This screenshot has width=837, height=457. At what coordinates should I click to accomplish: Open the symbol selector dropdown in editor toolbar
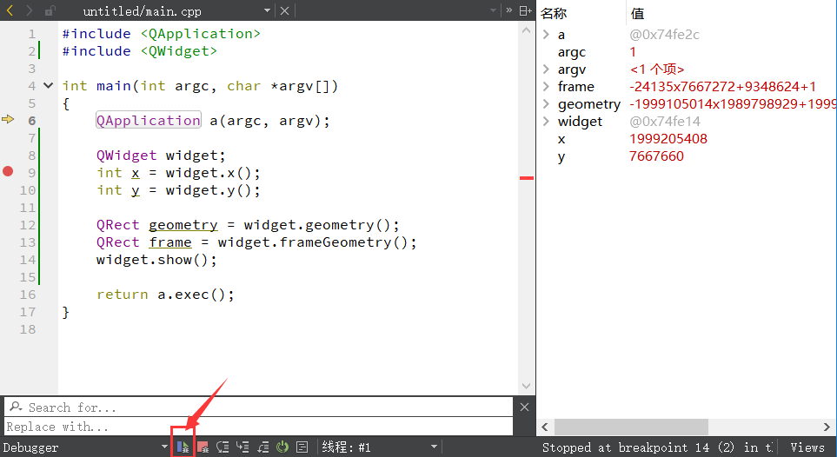click(x=493, y=10)
